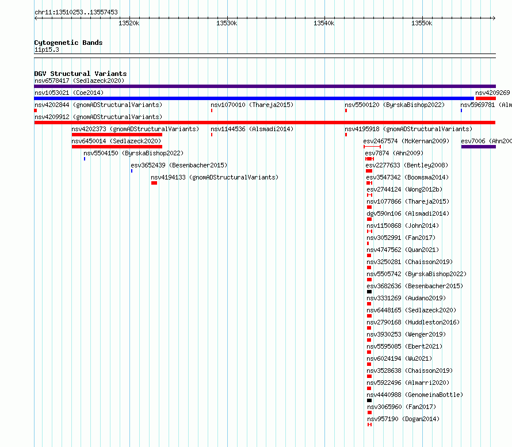The width and height of the screenshot is (512, 447).
Task: Click the 13530k ruler mark
Action: [227, 23]
